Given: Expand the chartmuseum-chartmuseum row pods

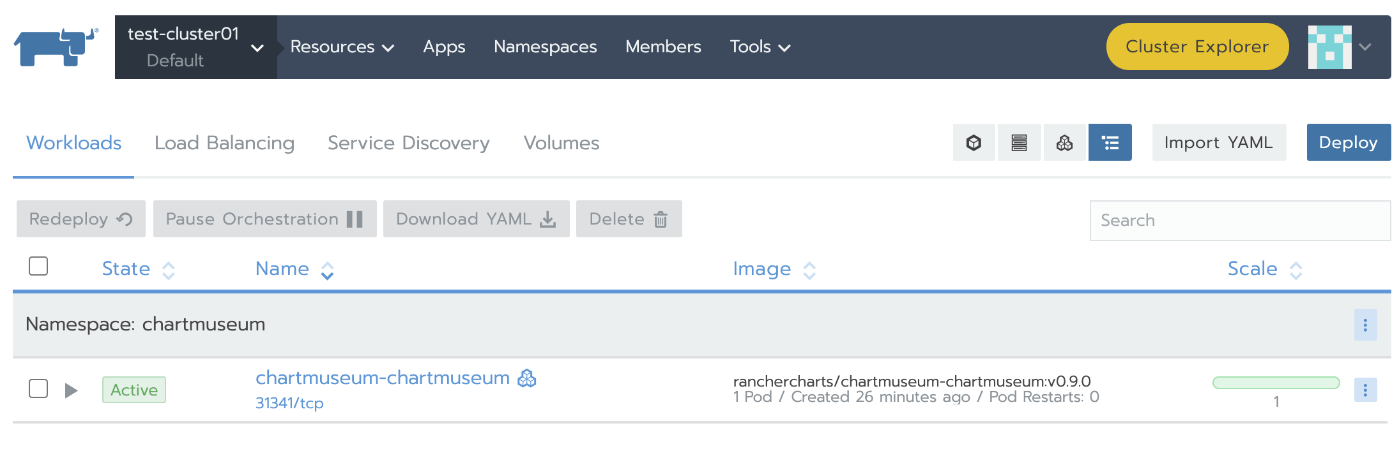Looking at the screenshot, I should [71, 390].
